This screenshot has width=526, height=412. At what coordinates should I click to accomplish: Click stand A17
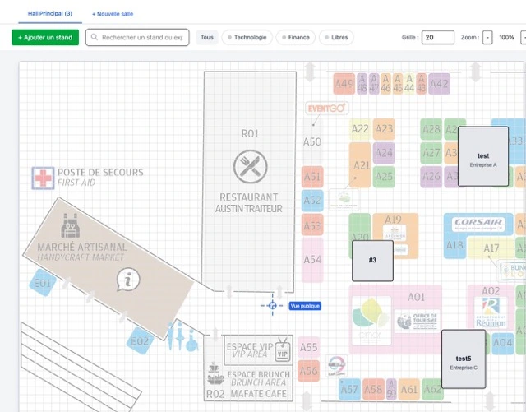tap(491, 248)
